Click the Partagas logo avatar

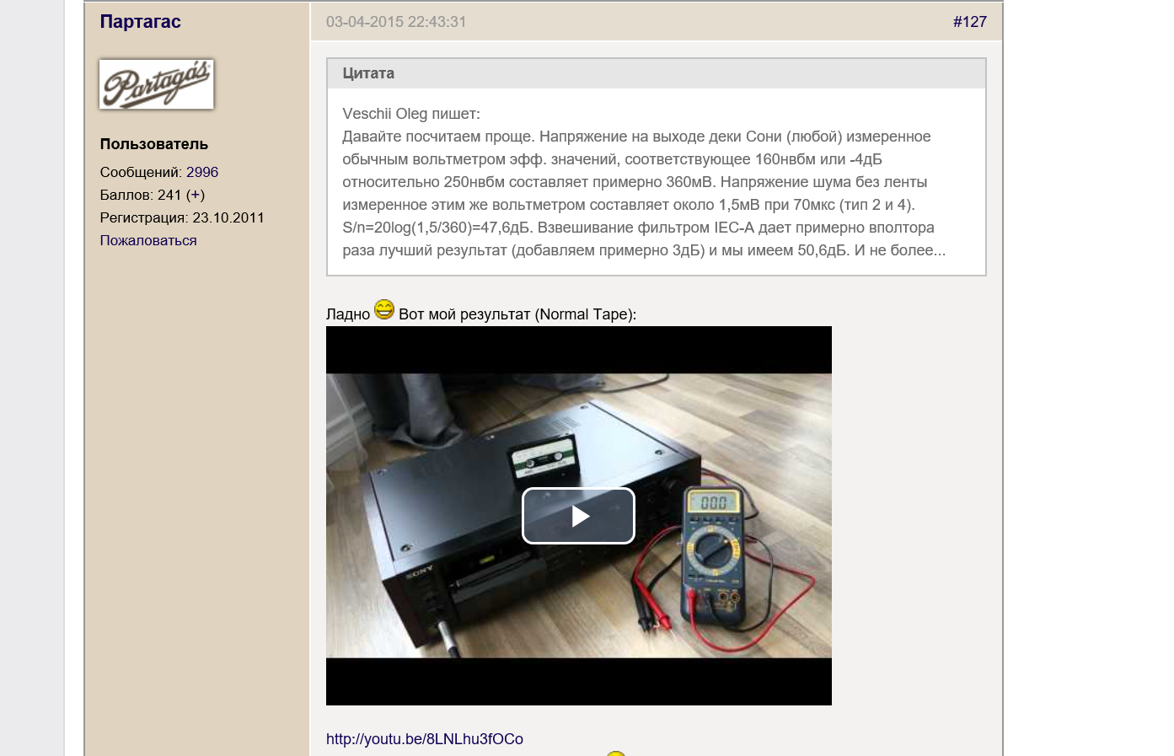[x=157, y=84]
